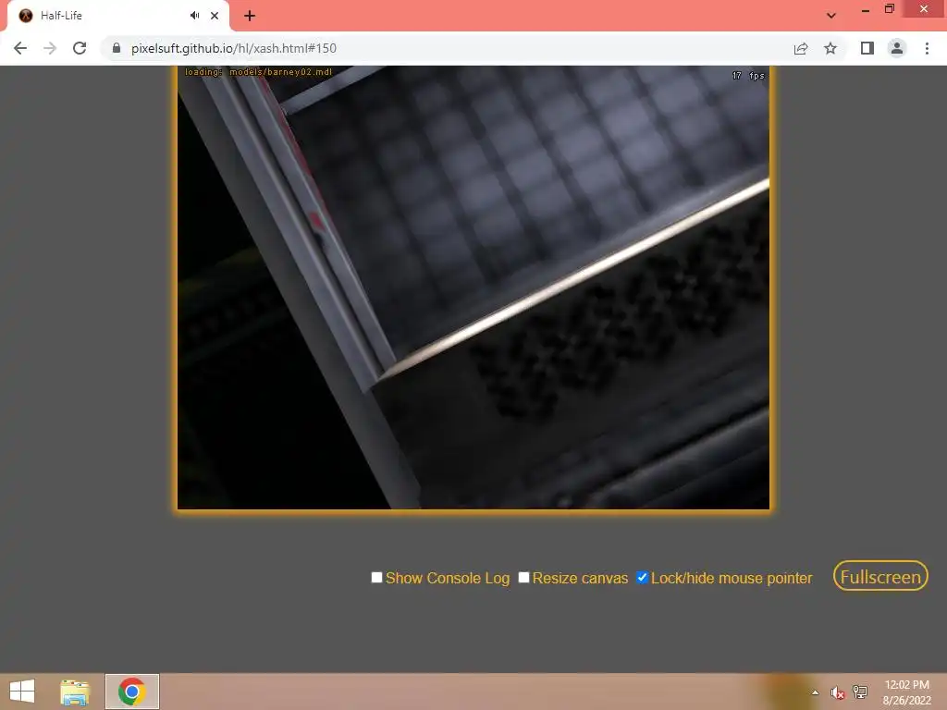Image resolution: width=947 pixels, height=710 pixels.
Task: Click the Fullscreen button
Action: tap(880, 577)
